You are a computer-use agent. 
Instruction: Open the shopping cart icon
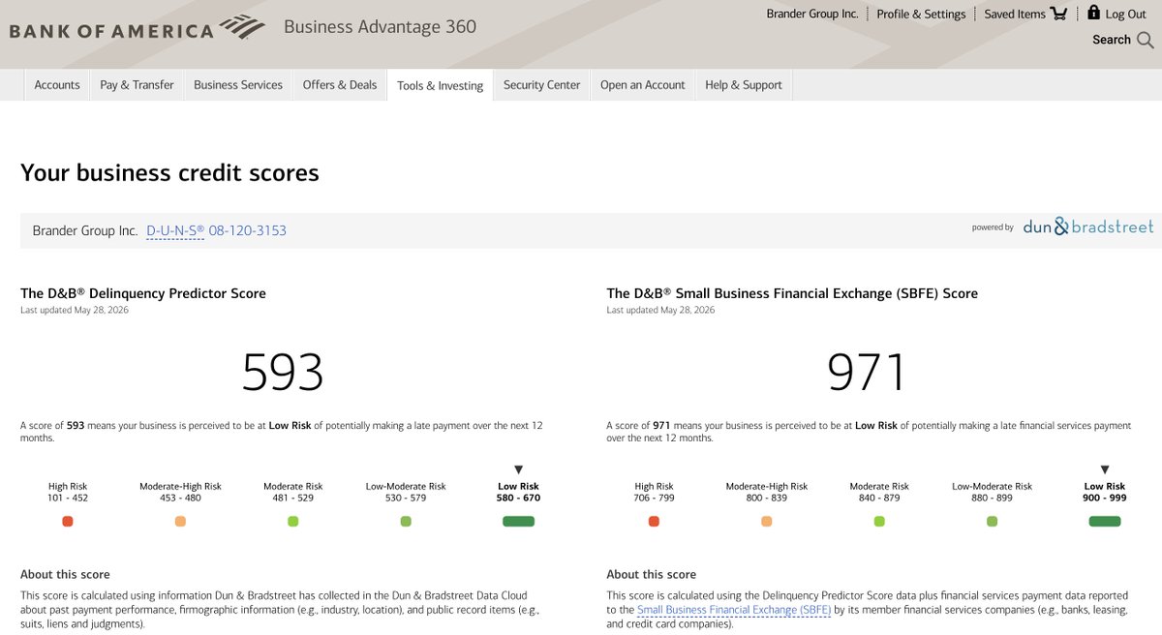(x=1058, y=14)
